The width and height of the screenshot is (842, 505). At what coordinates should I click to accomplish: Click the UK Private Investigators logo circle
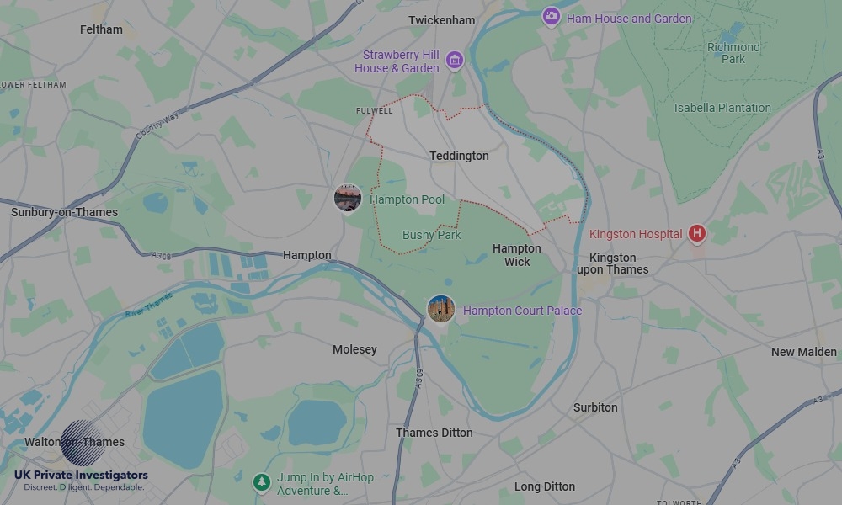tap(83, 443)
